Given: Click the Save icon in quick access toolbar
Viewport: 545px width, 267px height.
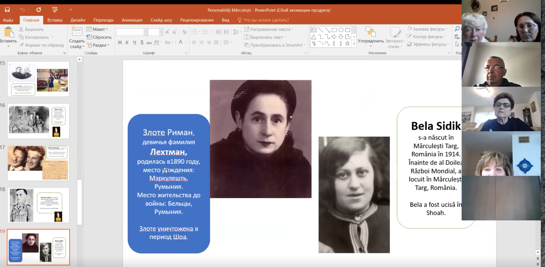Looking at the screenshot, I should pyautogui.click(x=7, y=10).
